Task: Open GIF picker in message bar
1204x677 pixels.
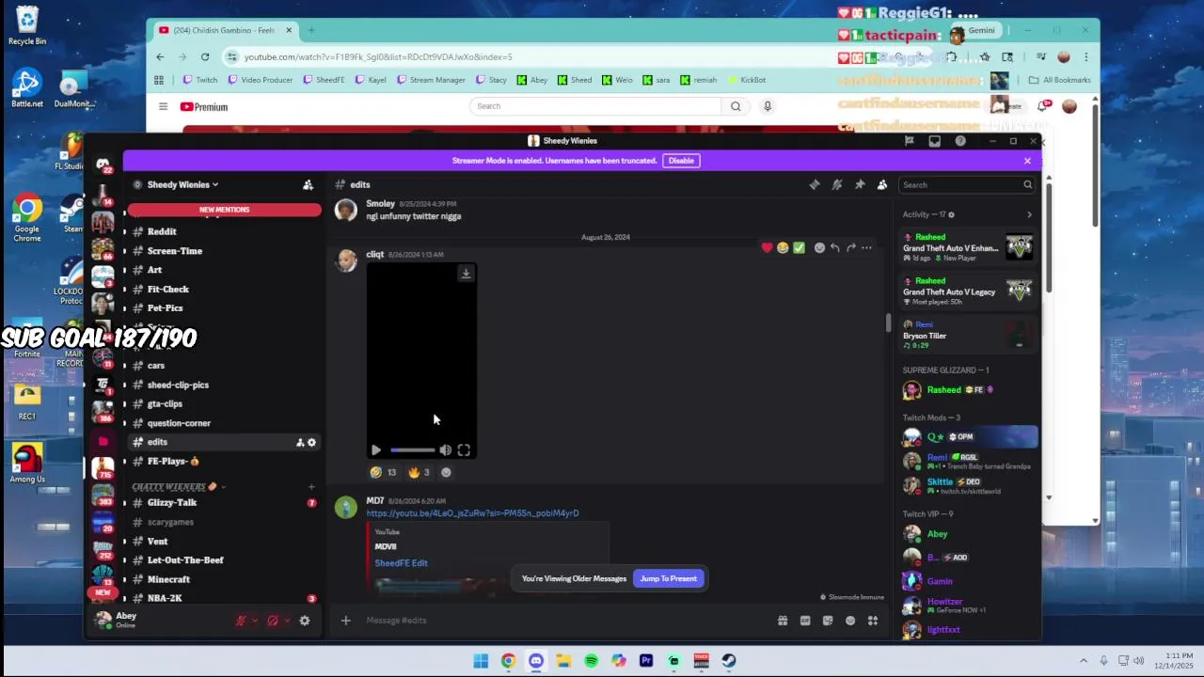Action: pos(805,621)
